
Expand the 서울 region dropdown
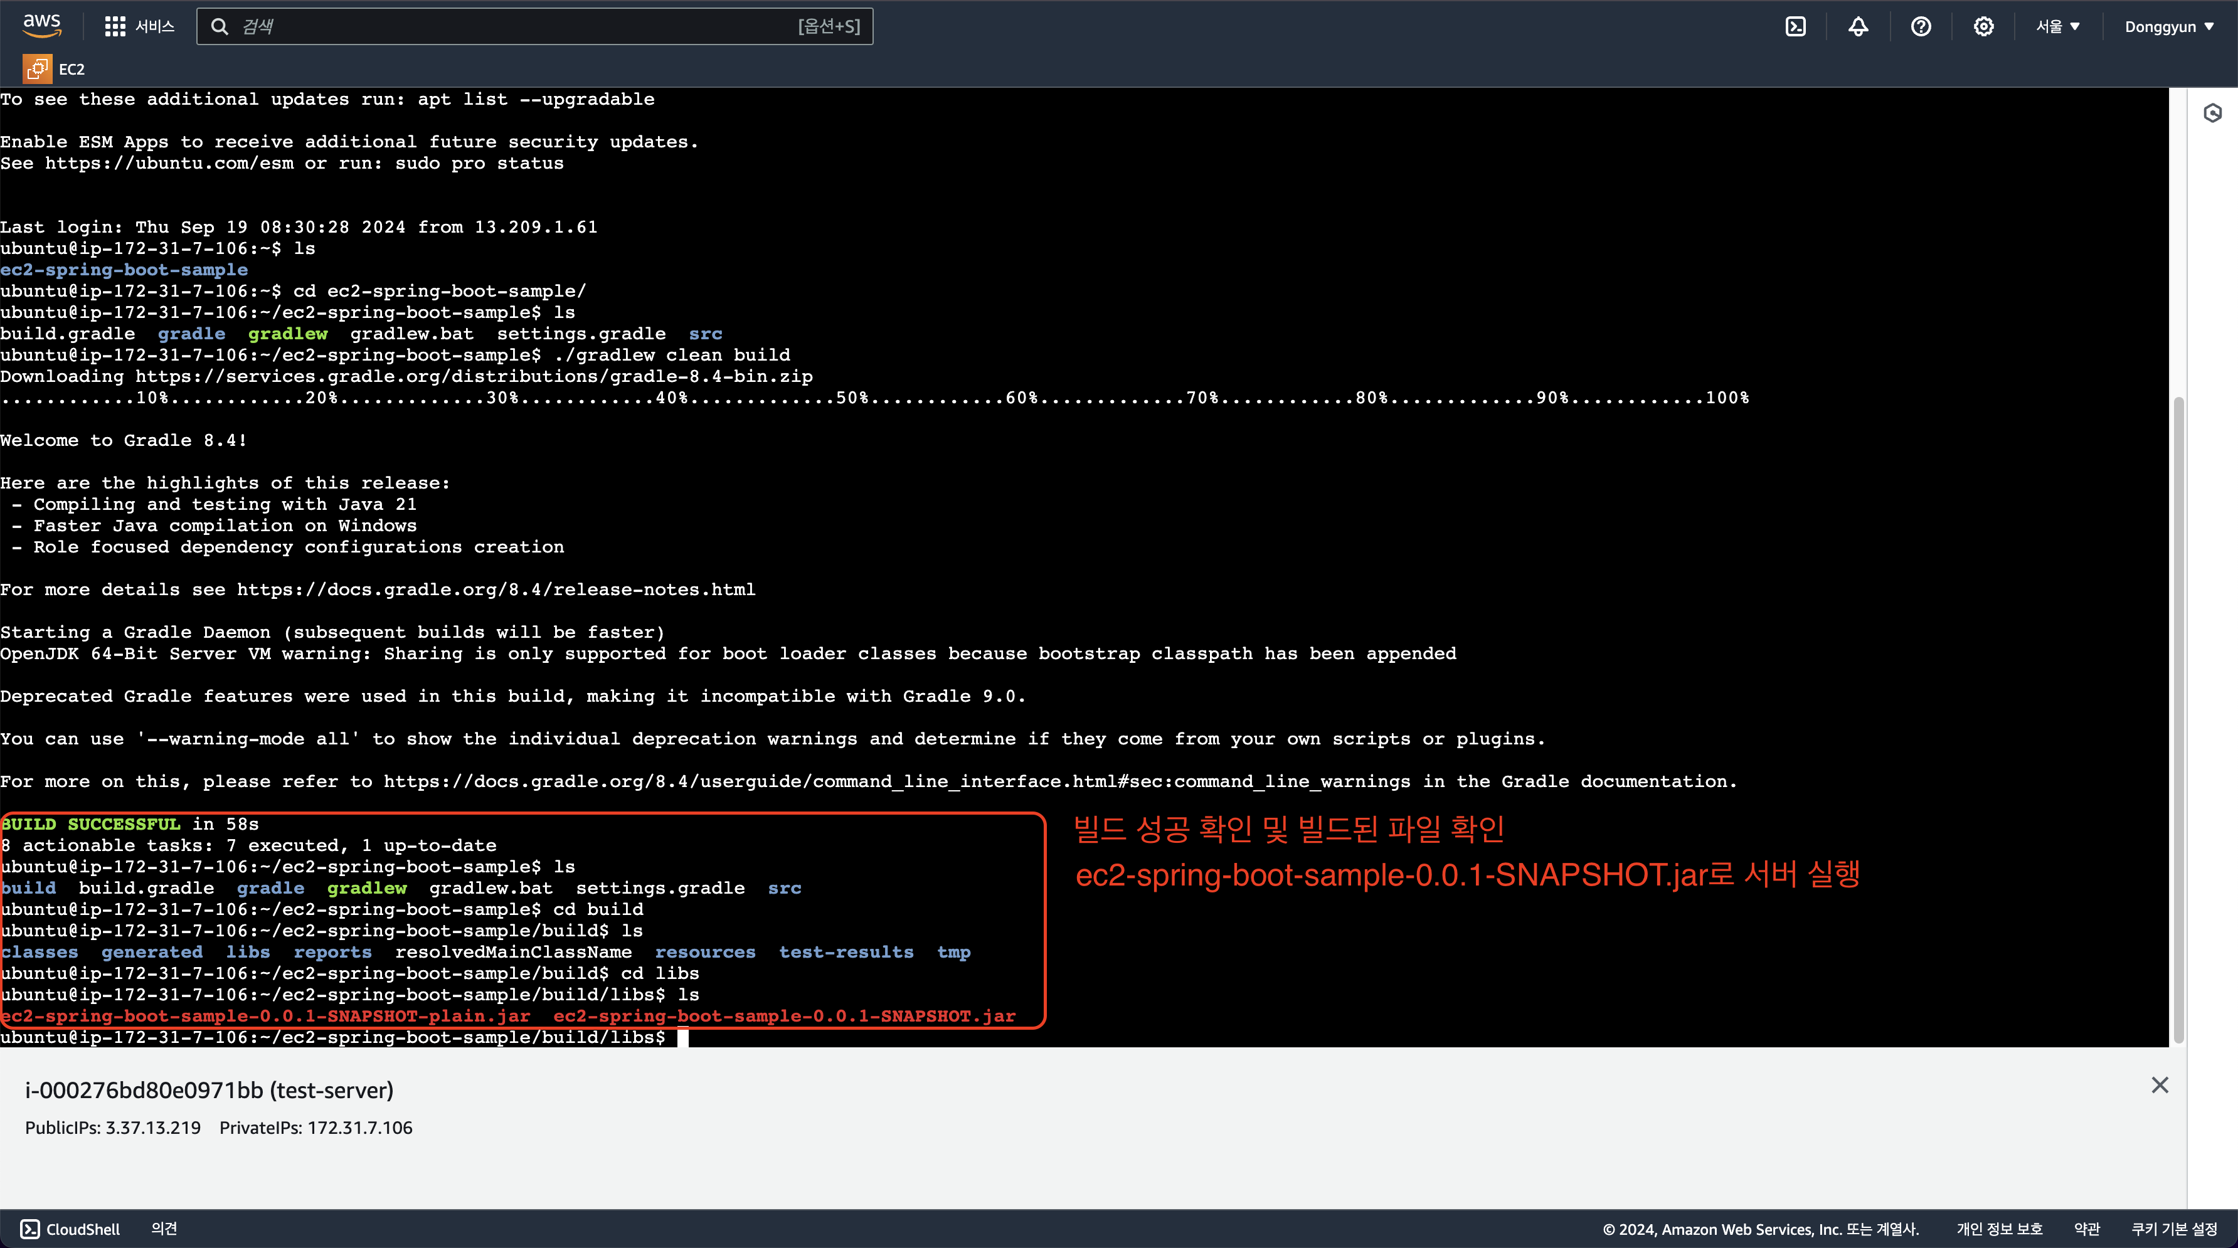pyautogui.click(x=2057, y=27)
